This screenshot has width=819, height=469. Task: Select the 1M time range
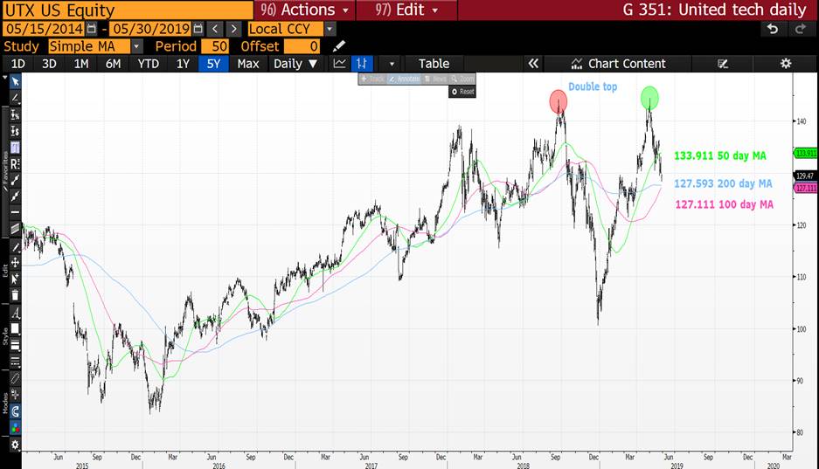[81, 64]
